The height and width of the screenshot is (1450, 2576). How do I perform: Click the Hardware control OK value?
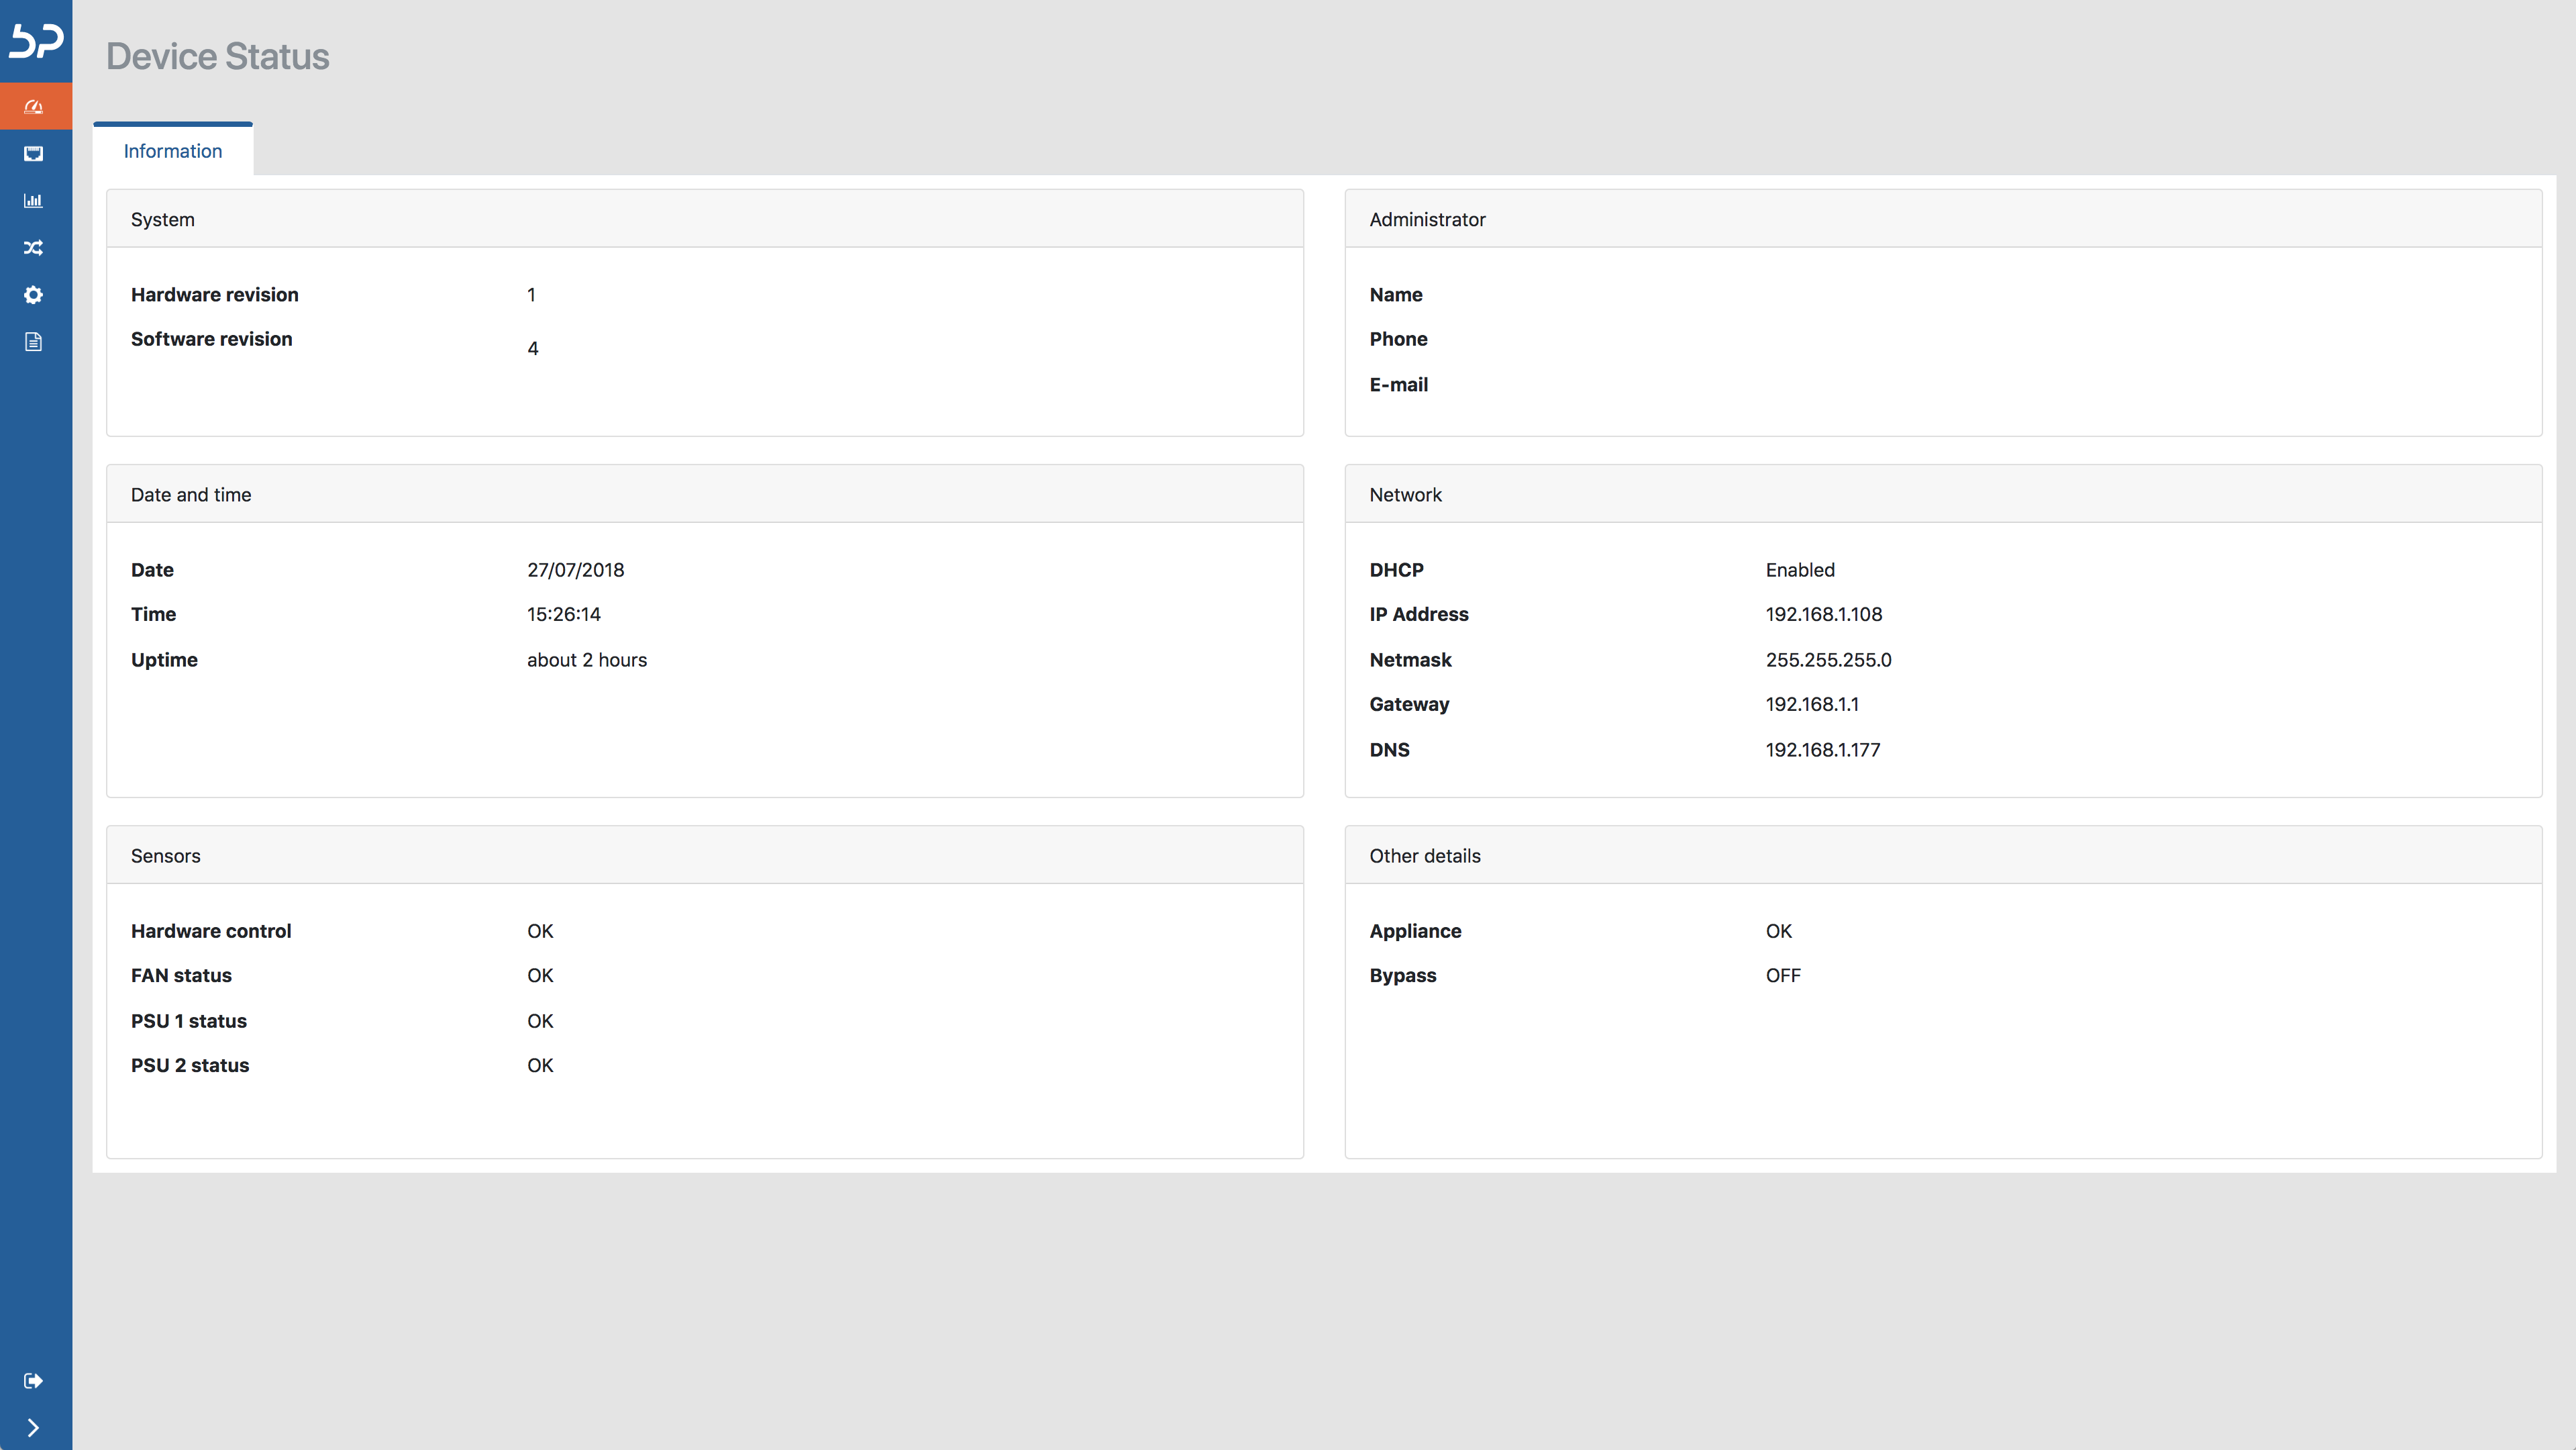tap(540, 930)
